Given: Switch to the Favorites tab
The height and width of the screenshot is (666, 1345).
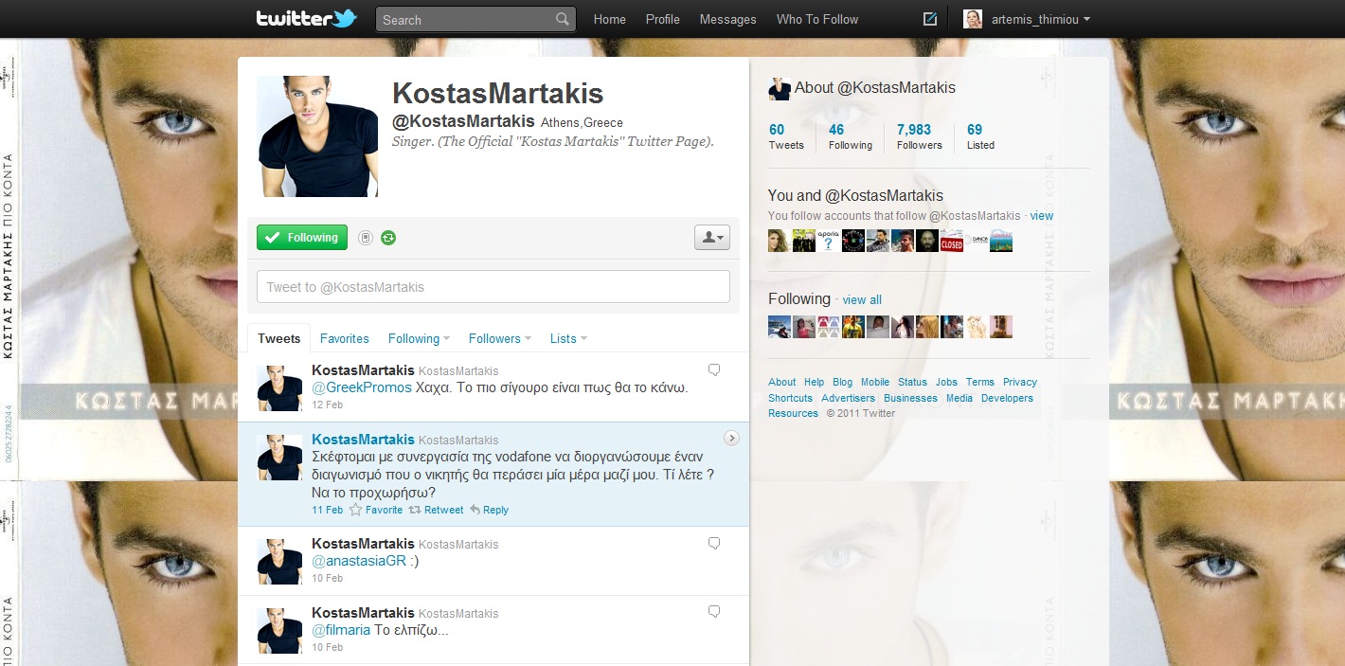Looking at the screenshot, I should (x=345, y=338).
